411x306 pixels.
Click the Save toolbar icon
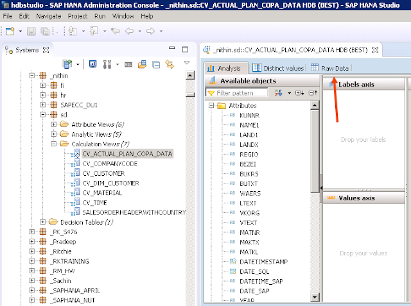pyautogui.click(x=31, y=31)
